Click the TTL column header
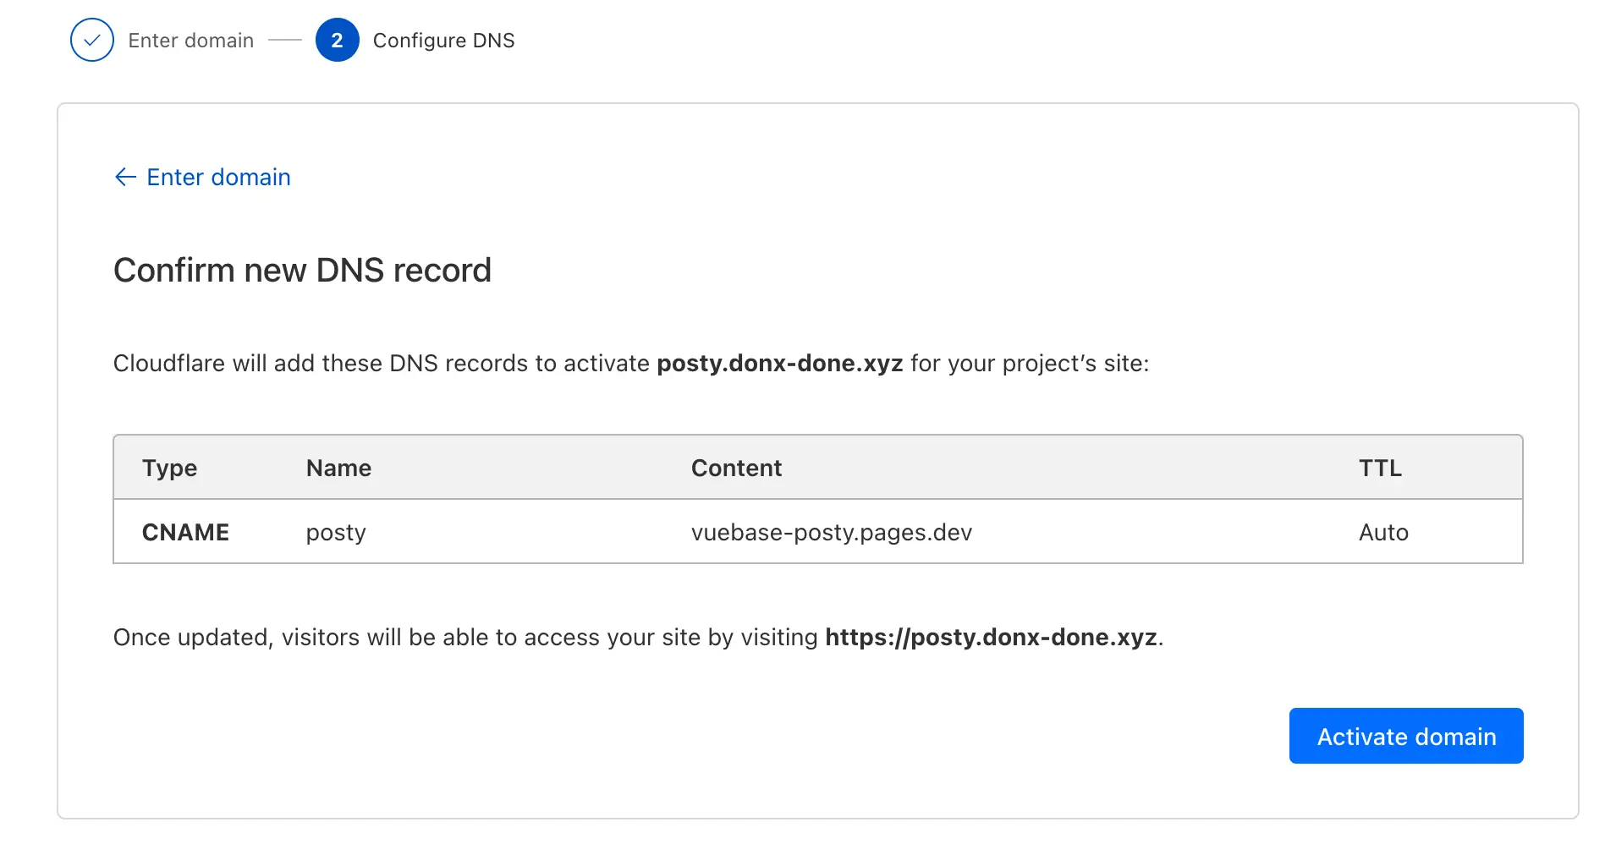1616x844 pixels. point(1380,468)
